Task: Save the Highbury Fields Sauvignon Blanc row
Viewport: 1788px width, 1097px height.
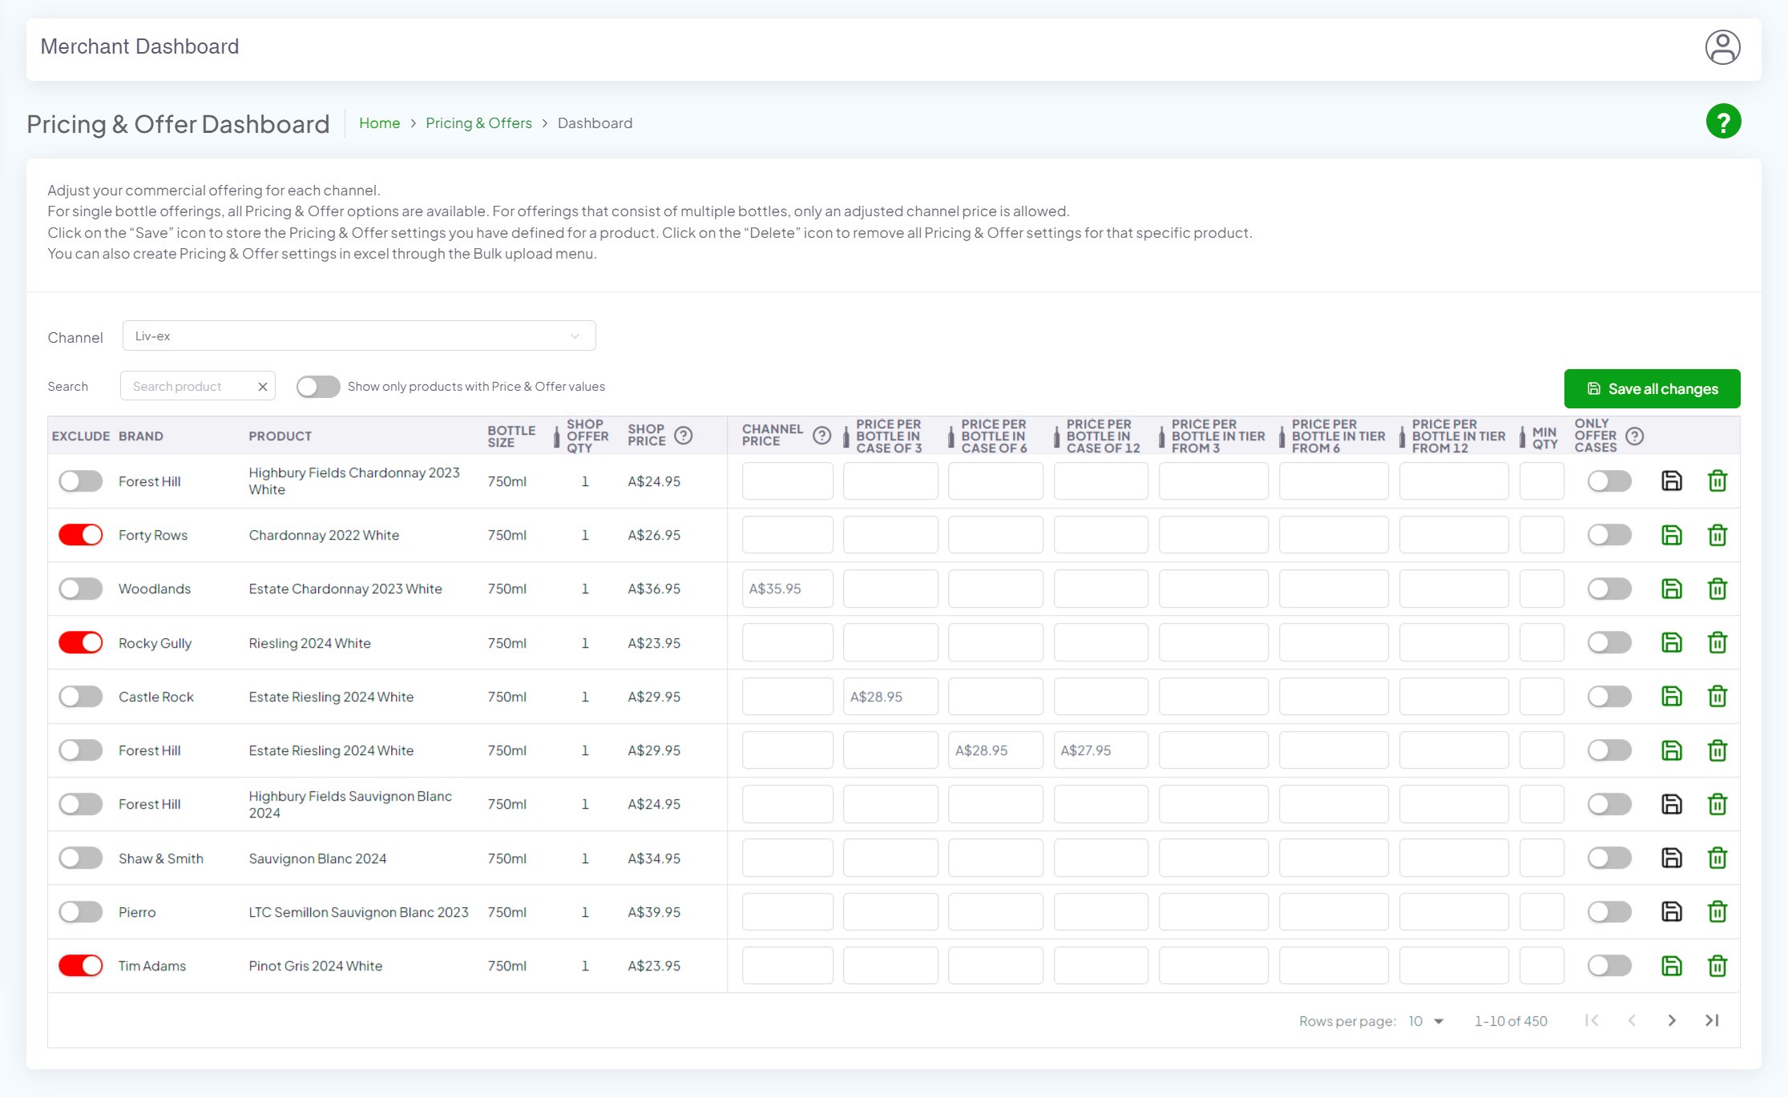Action: click(1672, 804)
